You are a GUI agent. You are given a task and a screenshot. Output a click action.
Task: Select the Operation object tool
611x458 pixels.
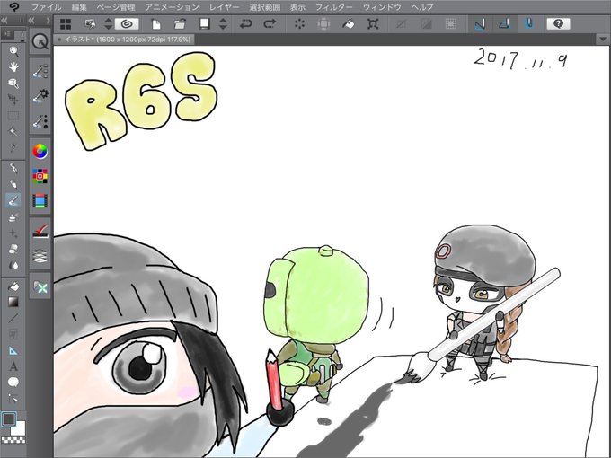click(x=13, y=84)
